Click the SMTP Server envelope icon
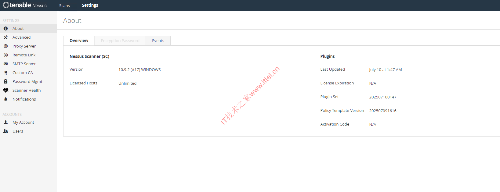 pyautogui.click(x=5, y=64)
